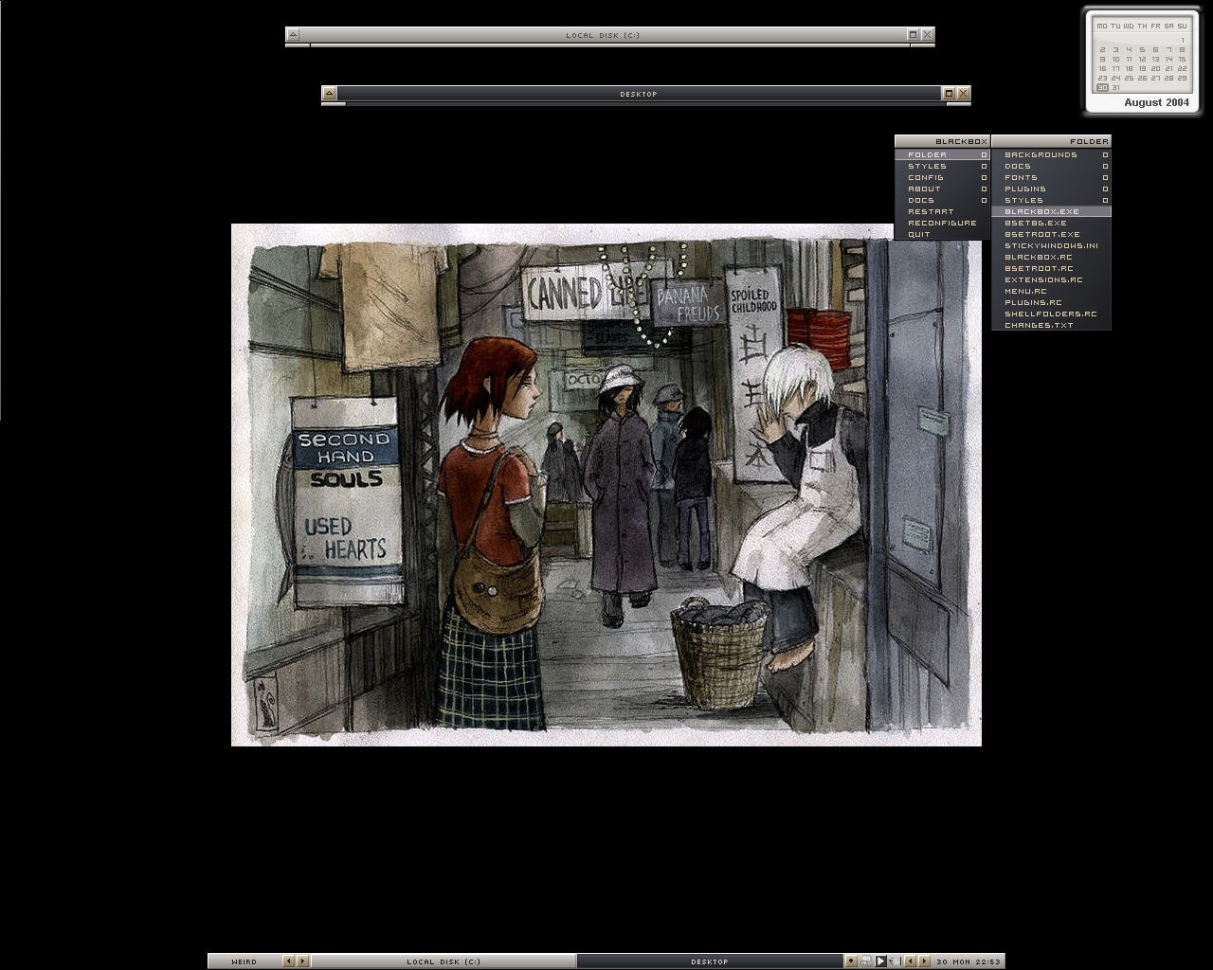The height and width of the screenshot is (970, 1213).
Task: Expand the Styles submenu in the Blackbox menu
Action: coord(942,166)
